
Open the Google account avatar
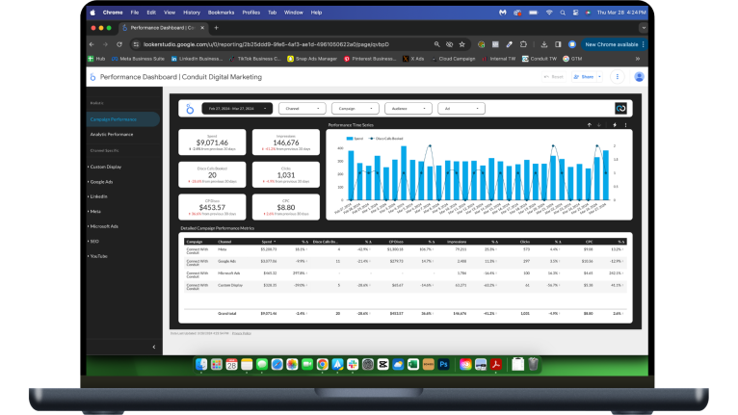click(x=639, y=76)
